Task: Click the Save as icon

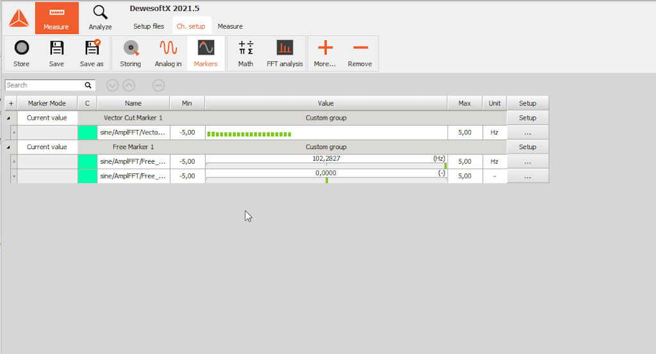Action: pyautogui.click(x=92, y=54)
